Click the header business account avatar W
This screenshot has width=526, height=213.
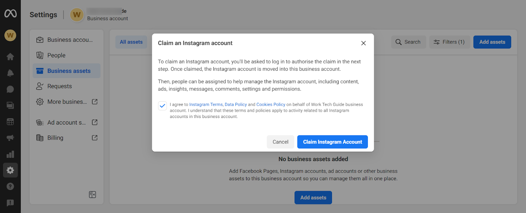click(77, 15)
